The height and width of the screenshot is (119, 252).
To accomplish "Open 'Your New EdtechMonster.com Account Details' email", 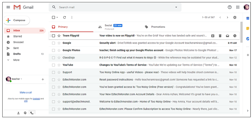I will pos(144,94).
